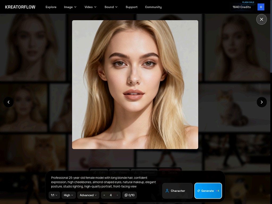This screenshot has height=204, width=272.
Task: Click the Delete trash icon
Action: point(163,172)
